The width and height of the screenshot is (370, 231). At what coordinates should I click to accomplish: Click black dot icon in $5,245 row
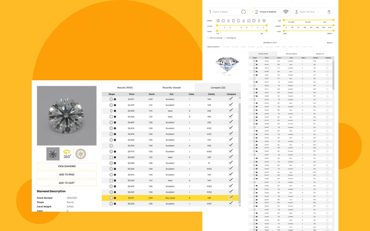[115, 204]
